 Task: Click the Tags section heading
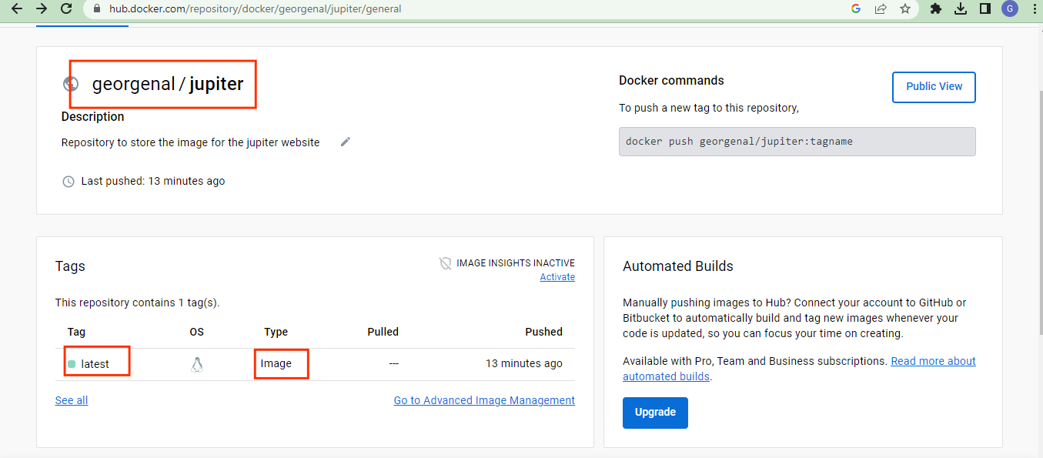coord(70,266)
